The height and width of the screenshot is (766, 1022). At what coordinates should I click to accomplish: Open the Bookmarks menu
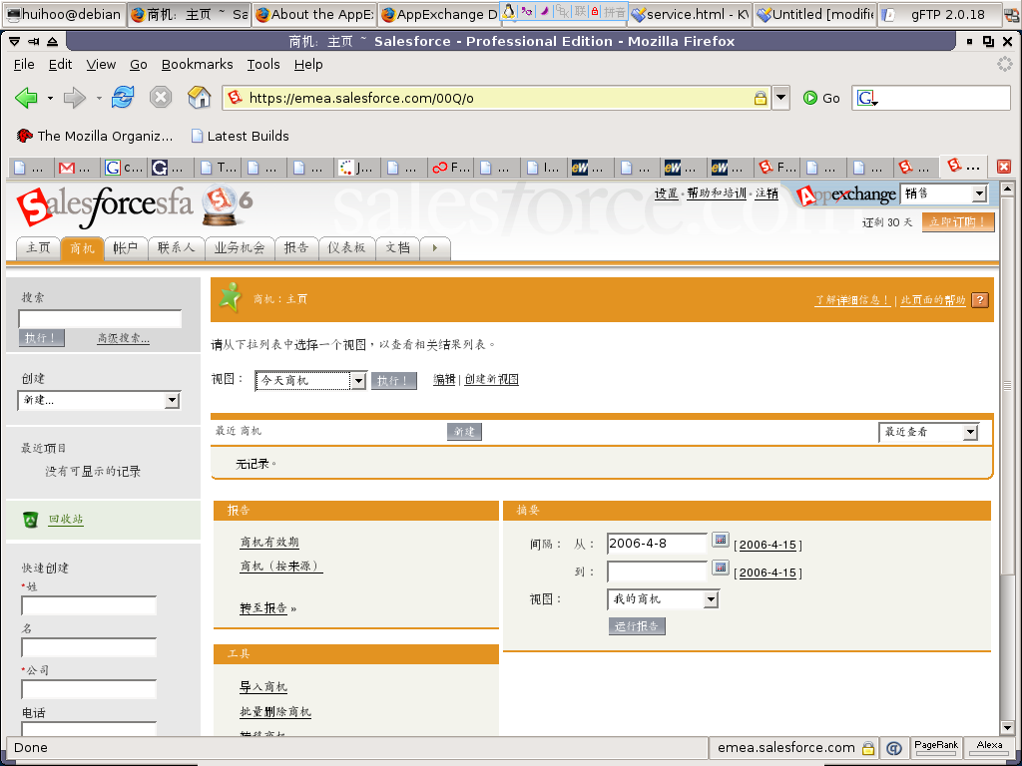click(x=197, y=64)
